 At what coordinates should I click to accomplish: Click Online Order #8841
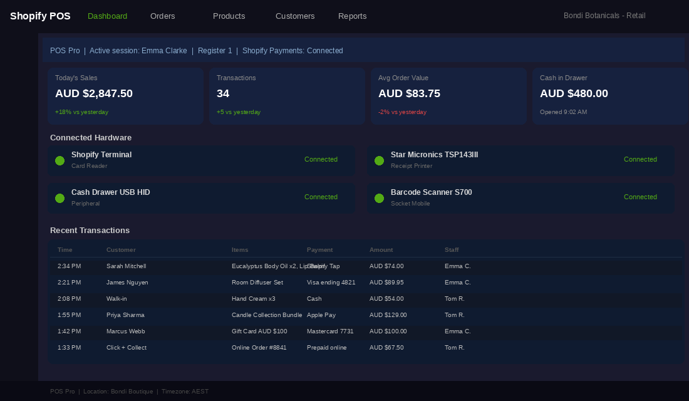click(x=259, y=347)
